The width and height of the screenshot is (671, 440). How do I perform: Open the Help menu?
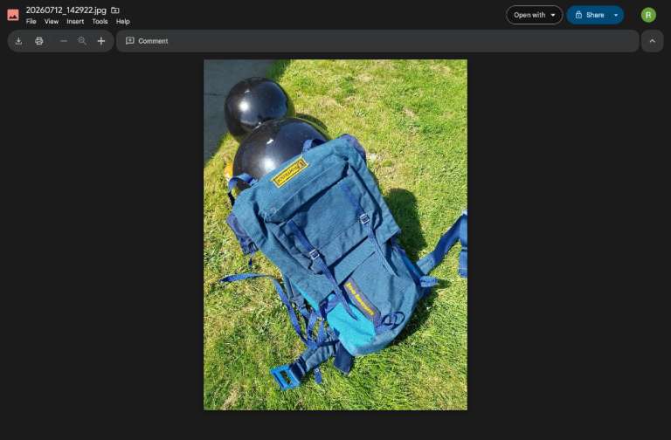tap(123, 21)
